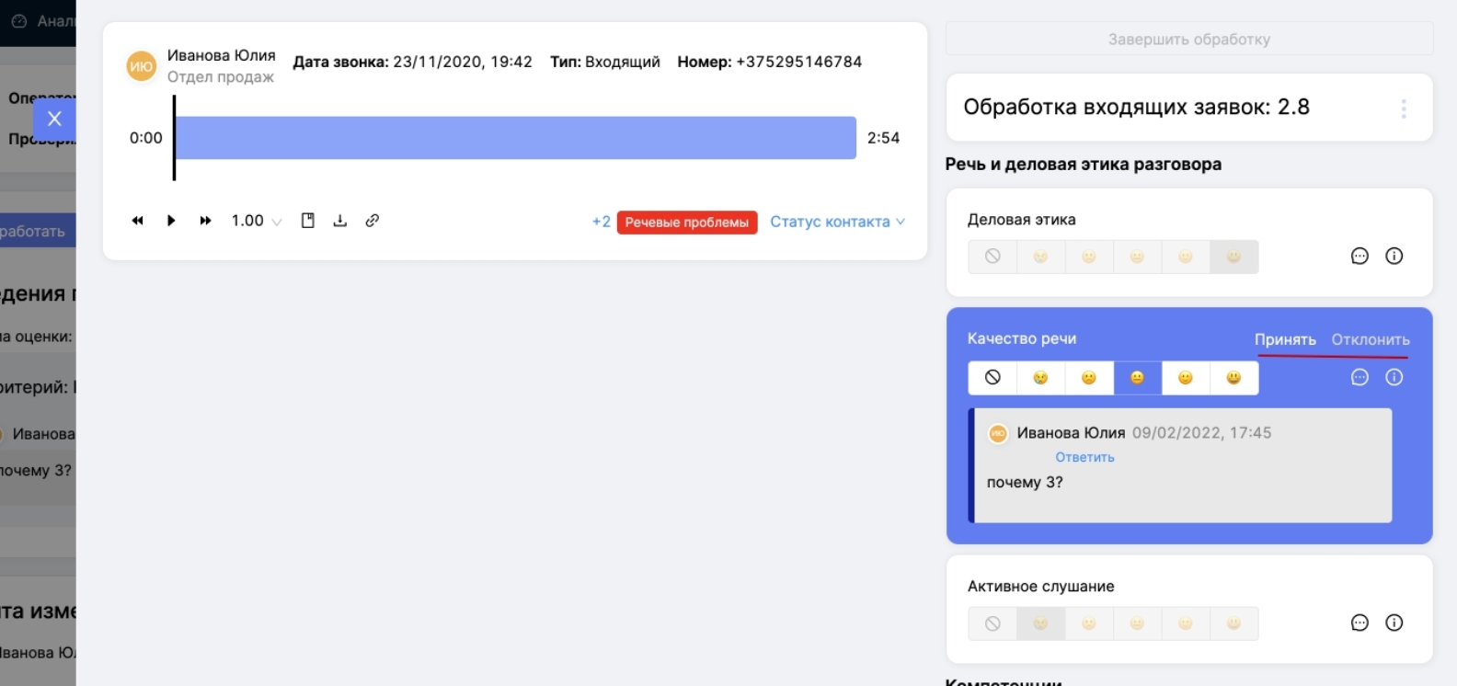Play the call recording
The image size is (1457, 686).
171,221
